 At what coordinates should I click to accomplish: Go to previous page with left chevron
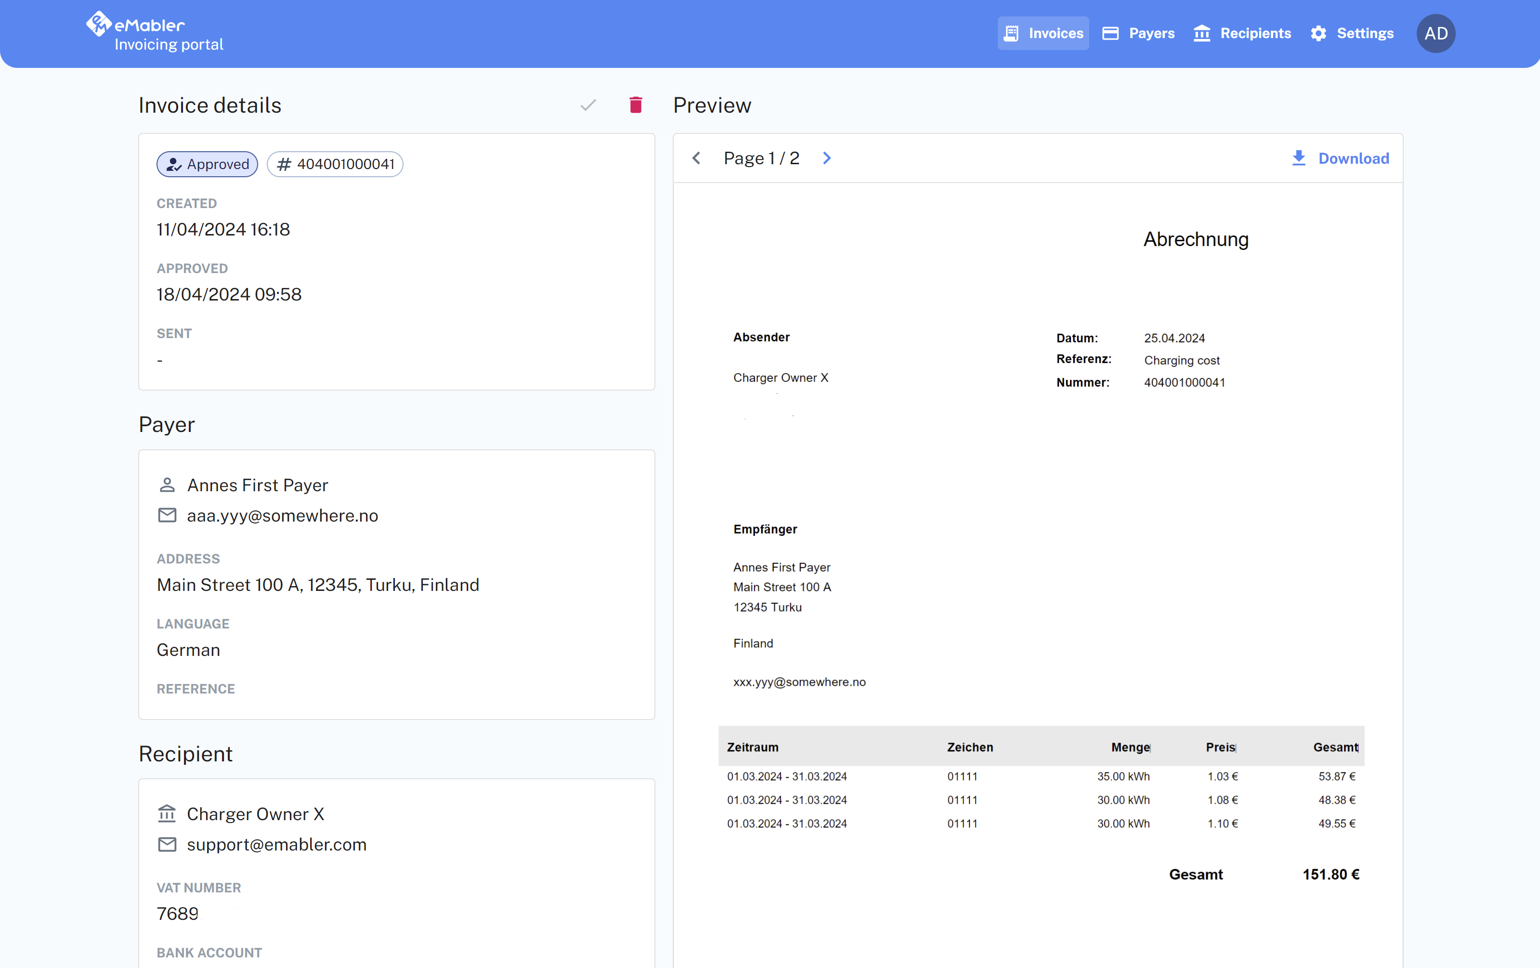pos(696,157)
